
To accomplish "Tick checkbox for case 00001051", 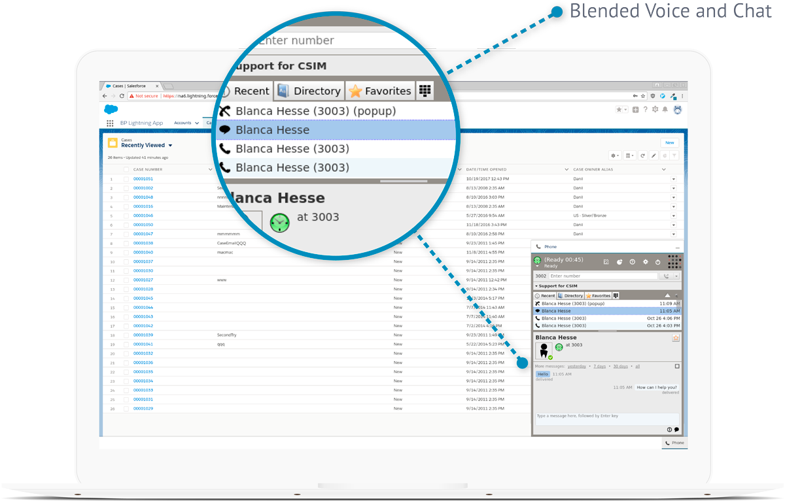I will (x=126, y=179).
